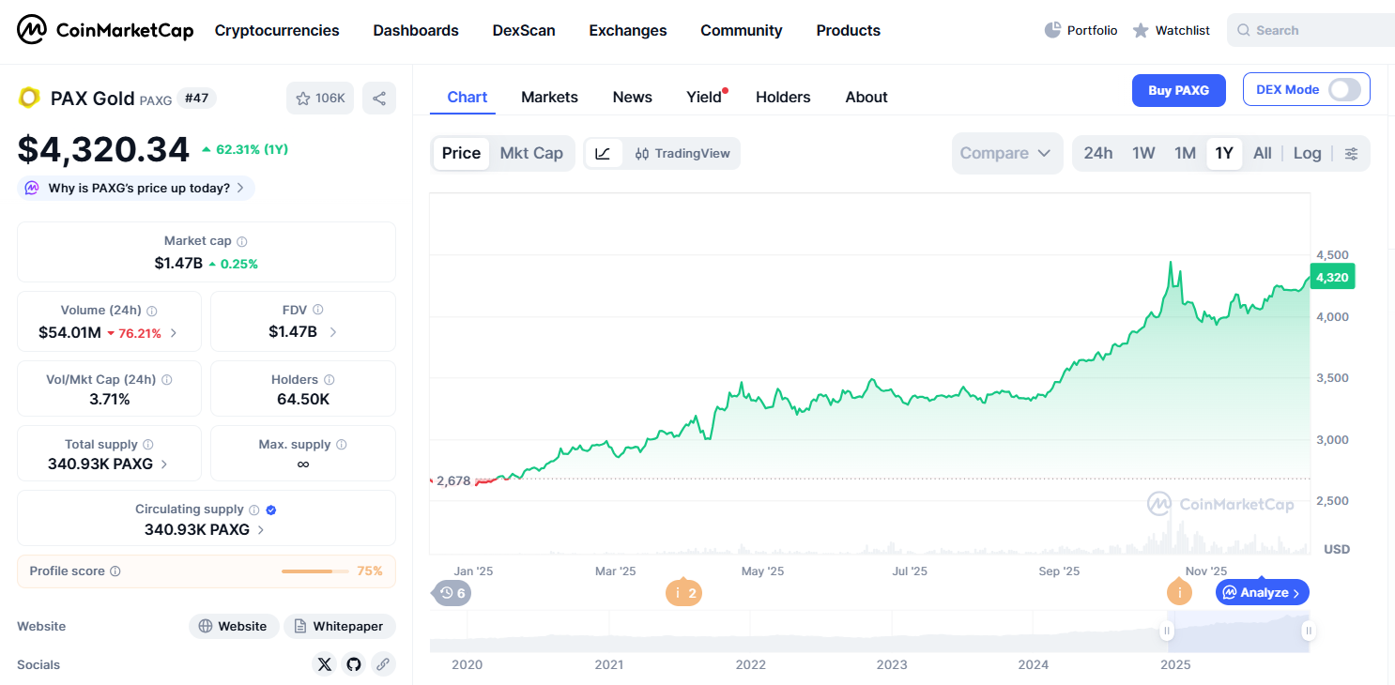The width and height of the screenshot is (1395, 685).
Task: Open the X (Twitter) social link
Action: click(325, 664)
